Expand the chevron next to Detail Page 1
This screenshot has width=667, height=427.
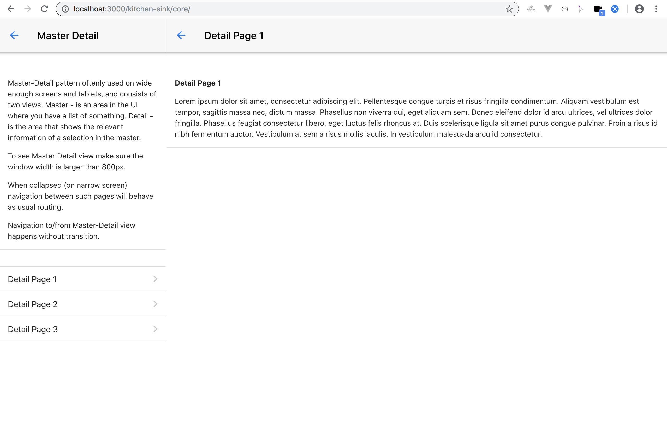(x=155, y=279)
